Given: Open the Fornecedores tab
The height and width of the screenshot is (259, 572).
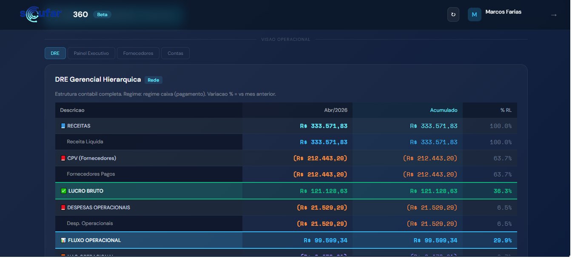Looking at the screenshot, I should pyautogui.click(x=138, y=53).
